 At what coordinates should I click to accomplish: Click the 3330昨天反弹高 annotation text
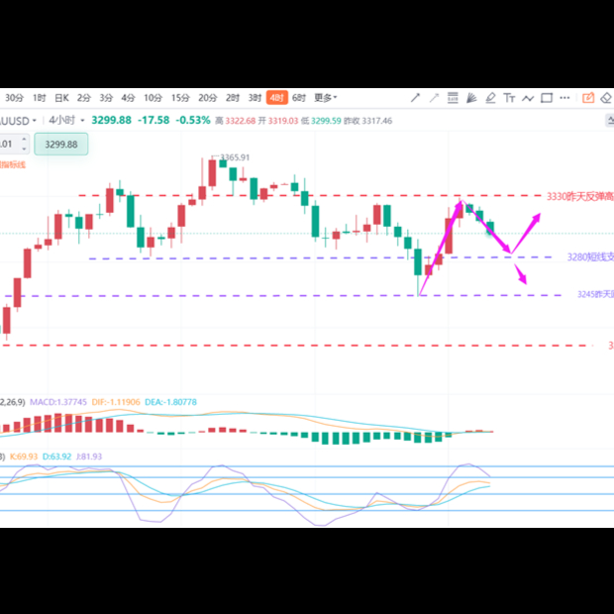[x=580, y=196]
